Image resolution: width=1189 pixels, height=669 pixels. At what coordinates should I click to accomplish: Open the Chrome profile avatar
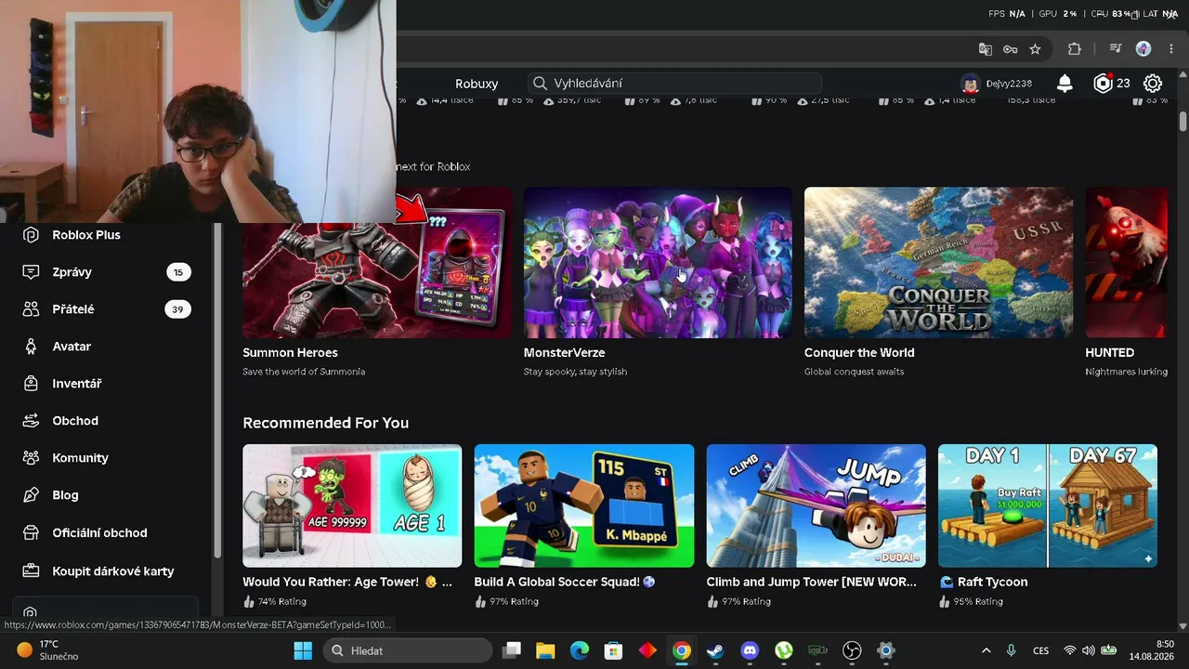1143,49
